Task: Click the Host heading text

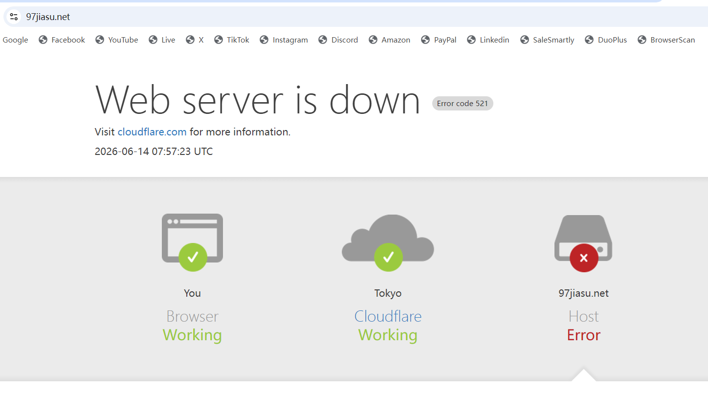Action: 583,316
